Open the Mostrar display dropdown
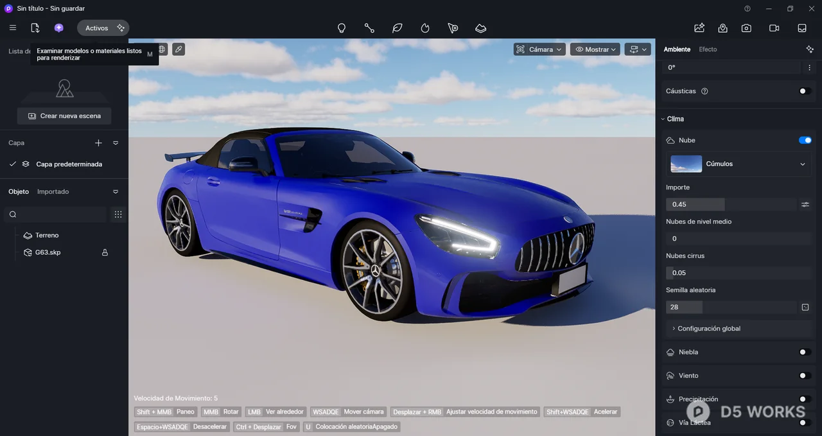This screenshot has width=822, height=436. 595,49
